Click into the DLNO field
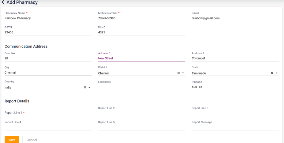 (141, 32)
